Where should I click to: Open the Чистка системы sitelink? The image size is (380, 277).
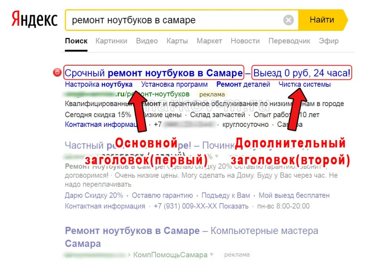[305, 84]
